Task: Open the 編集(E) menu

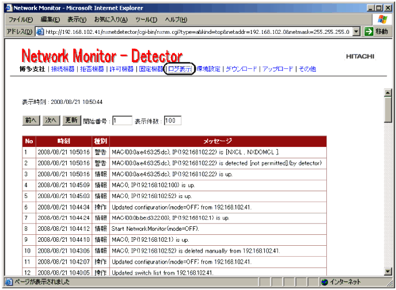Action: [50, 20]
